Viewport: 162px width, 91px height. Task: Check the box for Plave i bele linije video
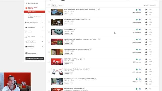coord(49,12)
